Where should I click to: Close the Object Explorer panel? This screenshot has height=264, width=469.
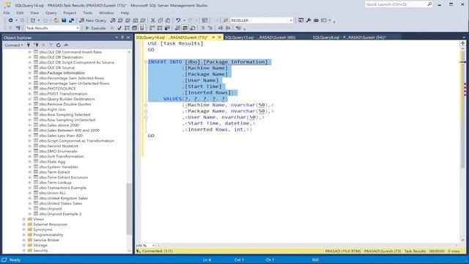pyautogui.click(x=128, y=37)
